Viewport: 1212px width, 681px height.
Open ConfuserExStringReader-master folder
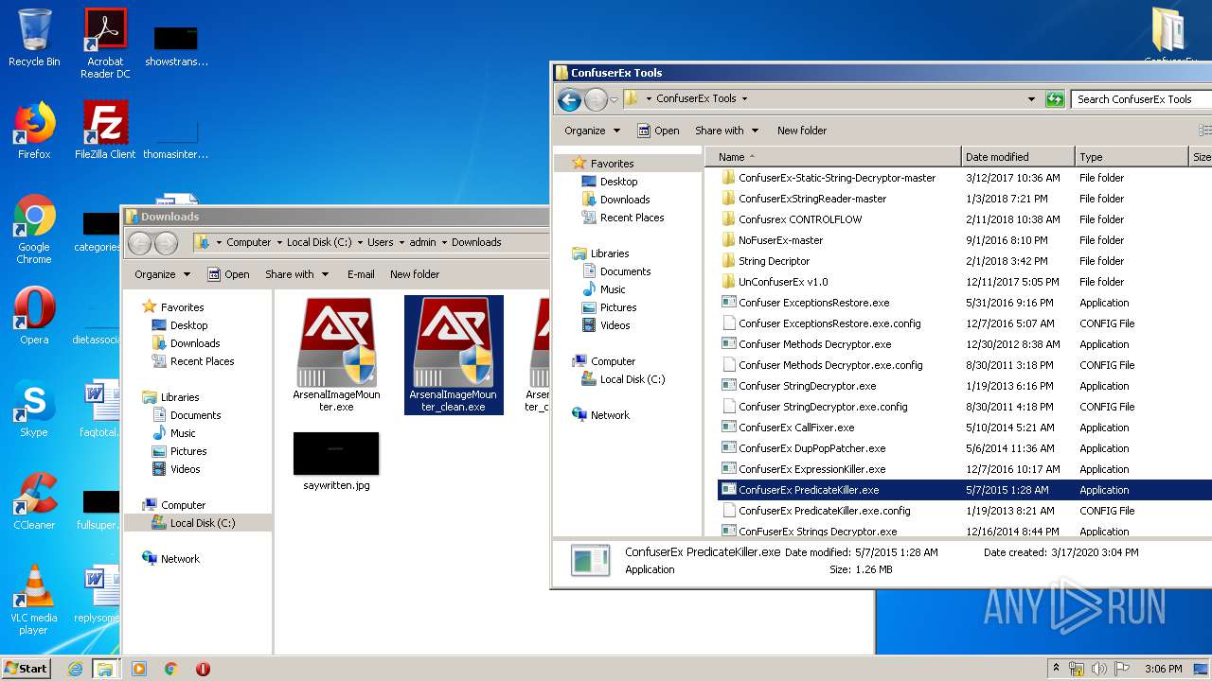point(812,199)
